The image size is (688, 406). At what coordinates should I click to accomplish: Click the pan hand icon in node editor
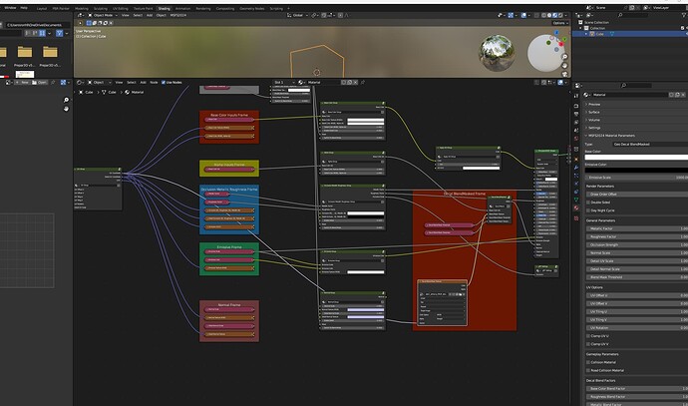tap(66, 109)
